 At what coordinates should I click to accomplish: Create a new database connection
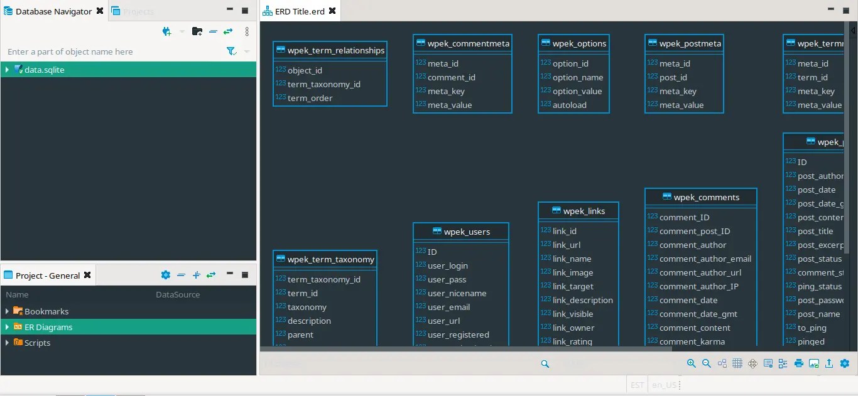coord(166,31)
